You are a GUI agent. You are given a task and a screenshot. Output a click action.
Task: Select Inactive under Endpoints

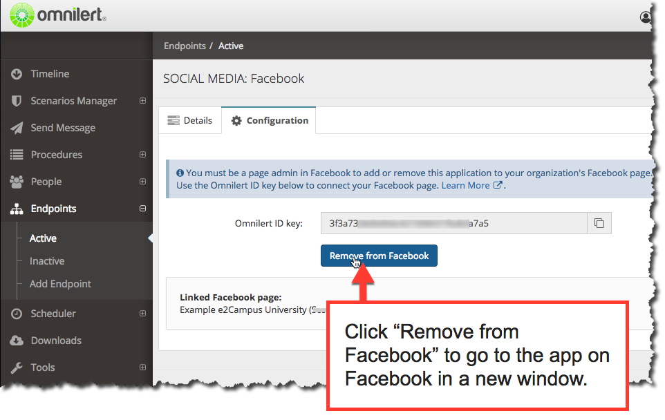[47, 261]
